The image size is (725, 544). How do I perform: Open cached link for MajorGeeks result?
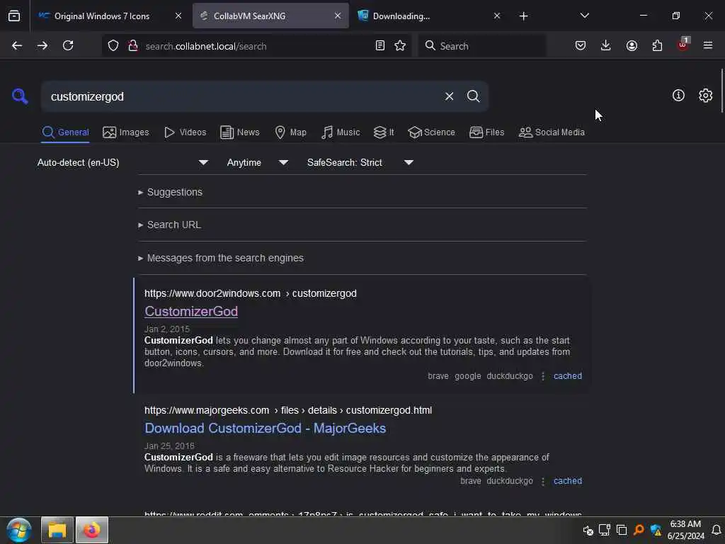click(x=568, y=481)
